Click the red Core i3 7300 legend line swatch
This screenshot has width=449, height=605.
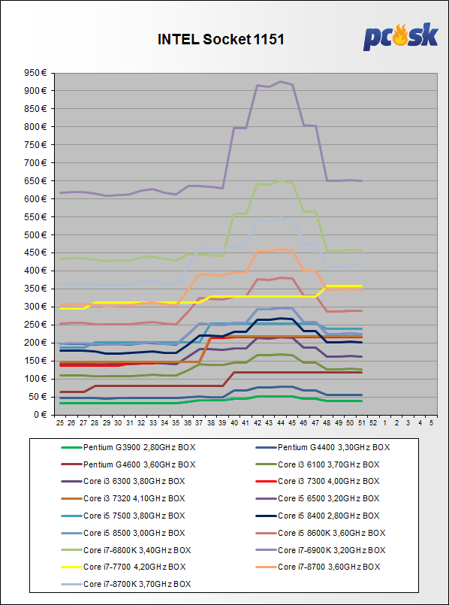(x=266, y=481)
